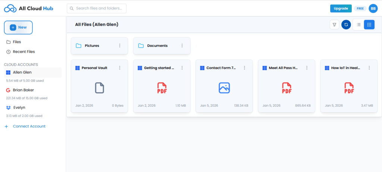Screen dimensions: 382x172
Task: Click the plus icon in New button
Action: 13,27
